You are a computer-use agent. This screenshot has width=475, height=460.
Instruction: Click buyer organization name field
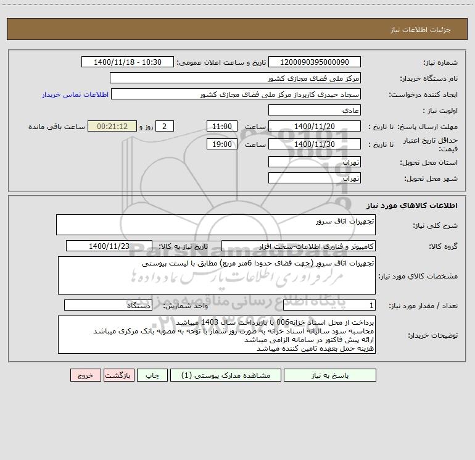pyautogui.click(x=235, y=78)
